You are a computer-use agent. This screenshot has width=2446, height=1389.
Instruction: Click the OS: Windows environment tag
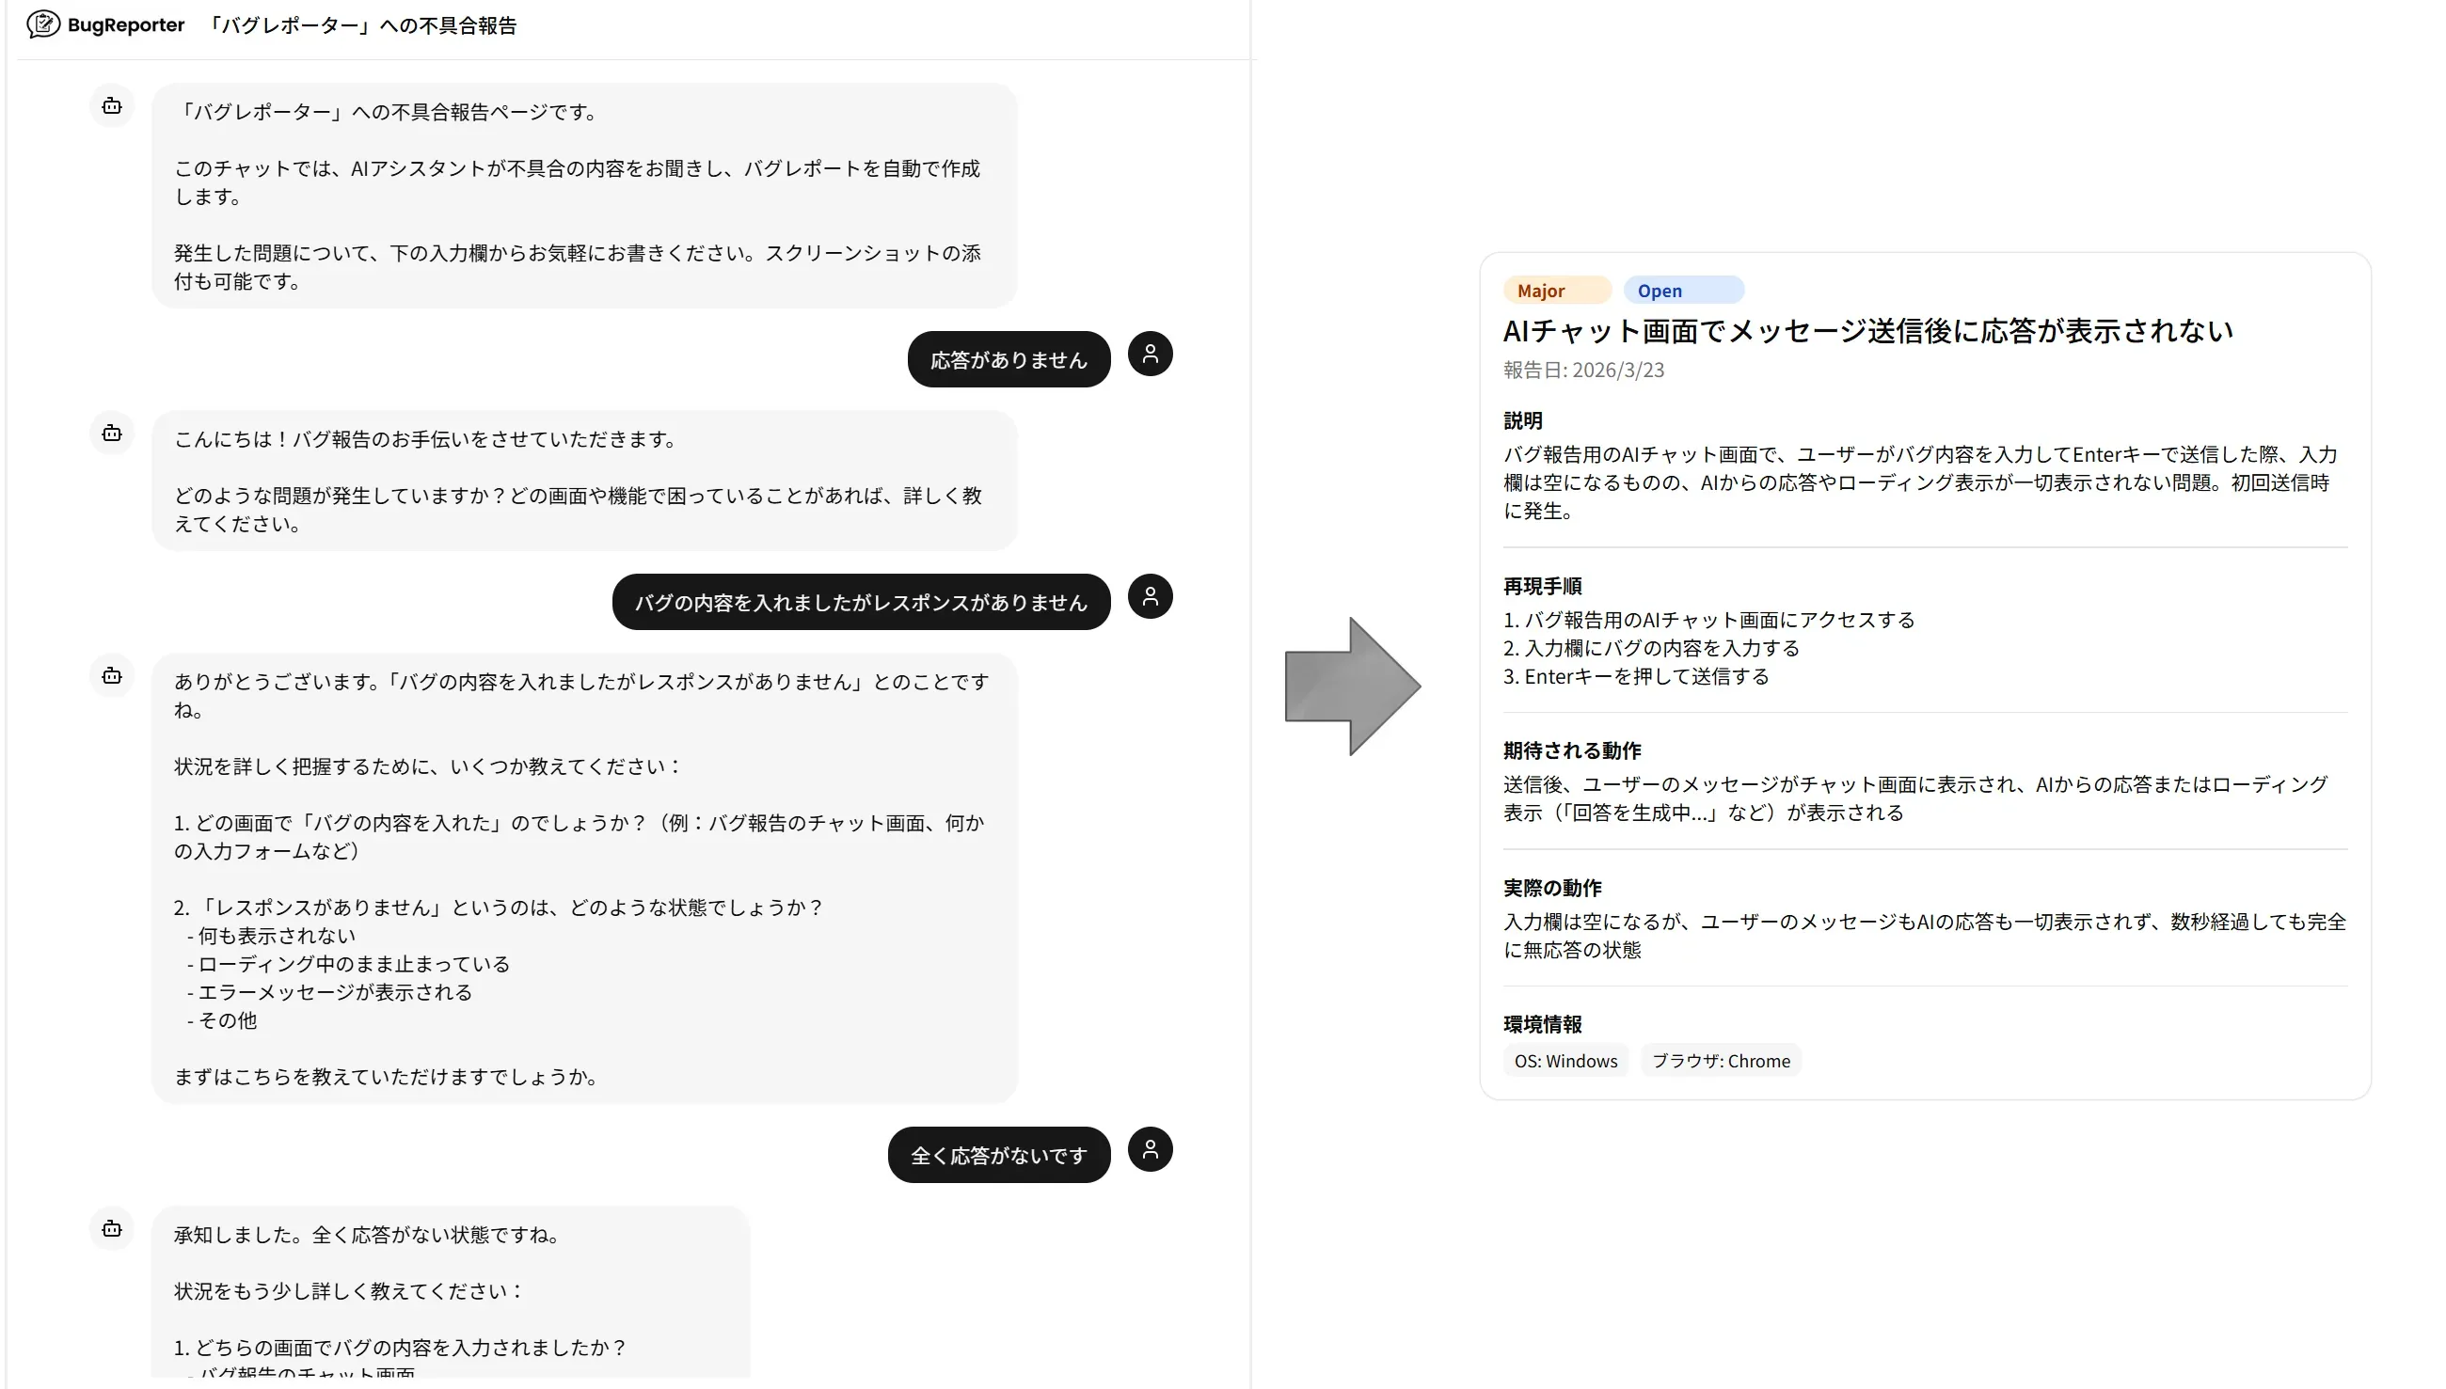[x=1566, y=1061]
